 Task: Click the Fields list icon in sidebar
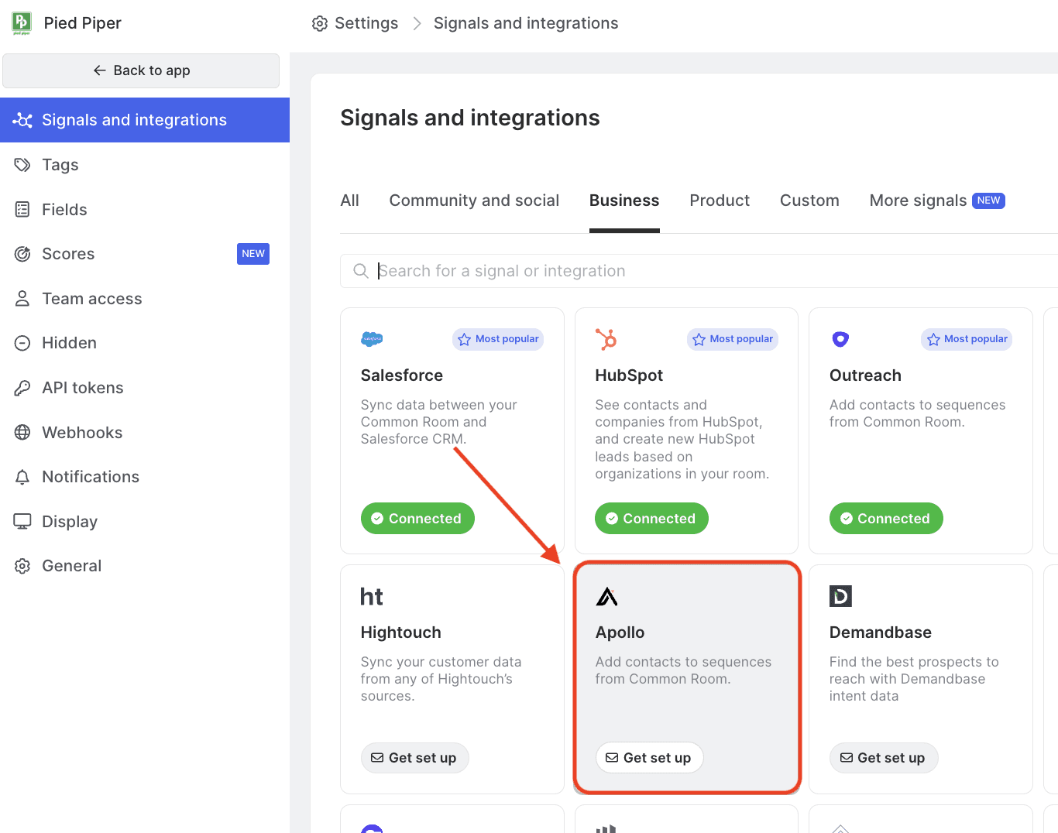pyautogui.click(x=22, y=210)
